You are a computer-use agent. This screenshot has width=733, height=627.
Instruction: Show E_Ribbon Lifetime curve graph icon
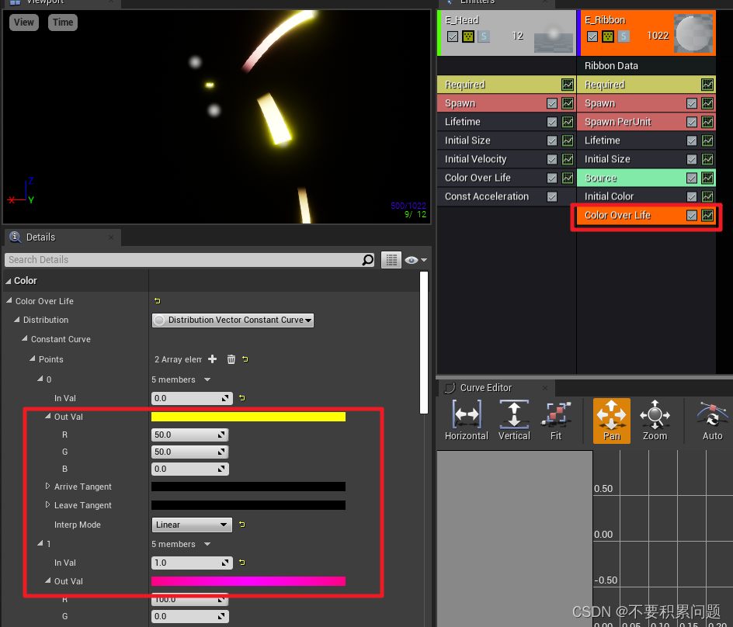pyautogui.click(x=707, y=140)
